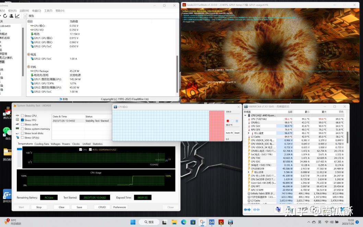Screen dimensions: 363x227
Task: Expand the 核心功率 row in HWiNFO
Action: coord(248,172)
